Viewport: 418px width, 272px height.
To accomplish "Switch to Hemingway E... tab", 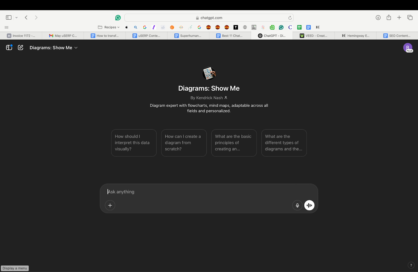I will (355, 36).
